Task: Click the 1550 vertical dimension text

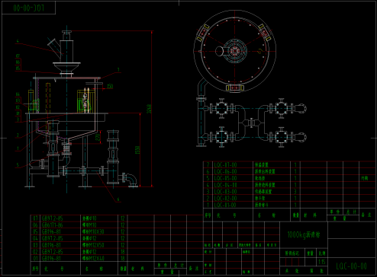Action: pos(137,150)
